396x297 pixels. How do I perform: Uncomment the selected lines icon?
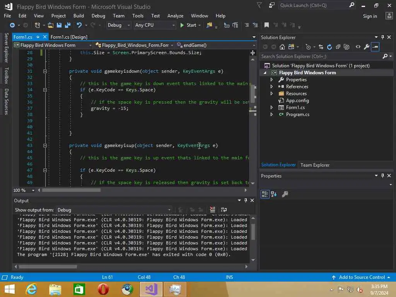pyautogui.click(x=255, y=25)
